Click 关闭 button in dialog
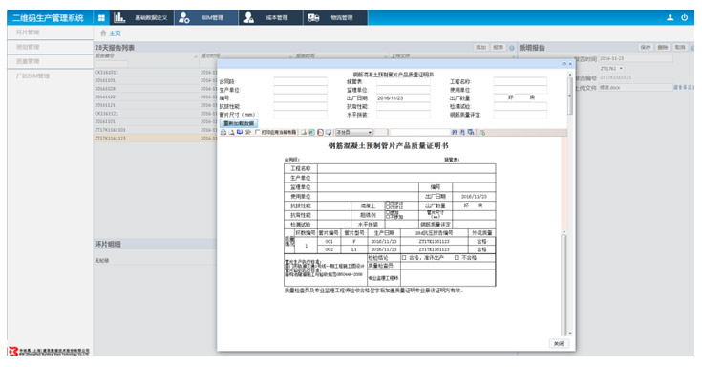The height and width of the screenshot is (367, 702). [559, 343]
